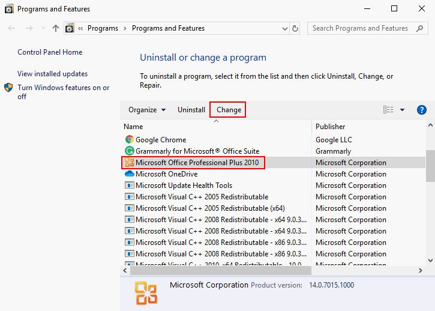The height and width of the screenshot is (311, 435).
Task: Click the Grammarly publisher cell
Action: pos(333,151)
